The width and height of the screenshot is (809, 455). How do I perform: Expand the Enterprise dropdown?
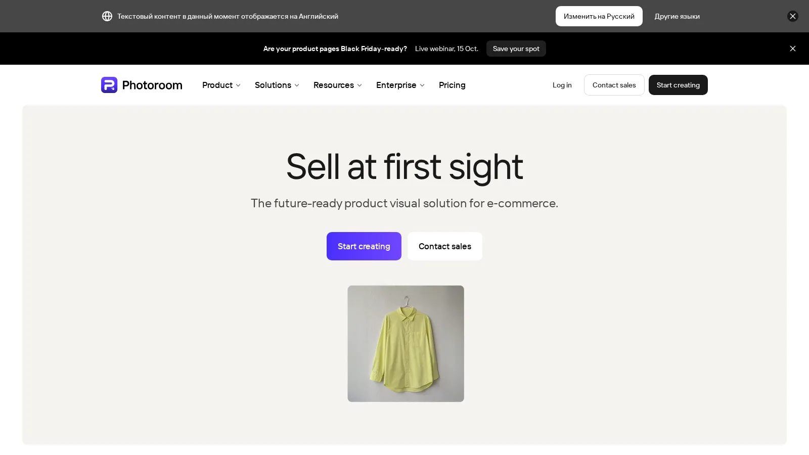(400, 85)
